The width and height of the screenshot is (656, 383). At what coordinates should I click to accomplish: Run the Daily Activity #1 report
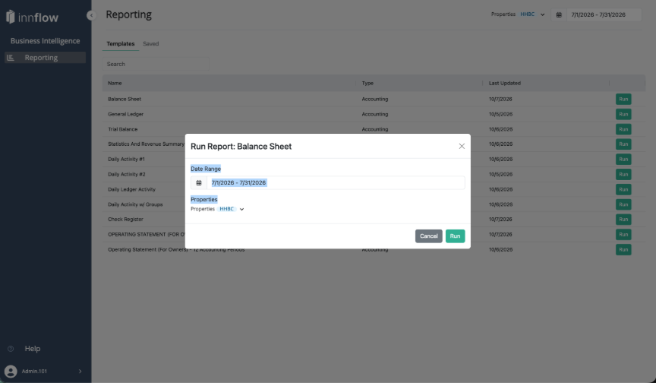tap(623, 159)
